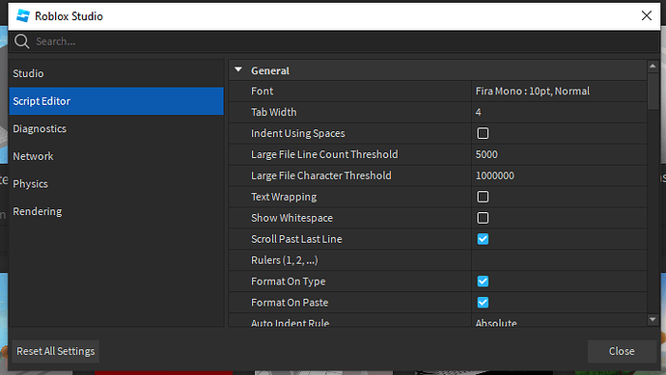Select Large File Line Count Threshold label
The height and width of the screenshot is (375, 666).
(324, 154)
